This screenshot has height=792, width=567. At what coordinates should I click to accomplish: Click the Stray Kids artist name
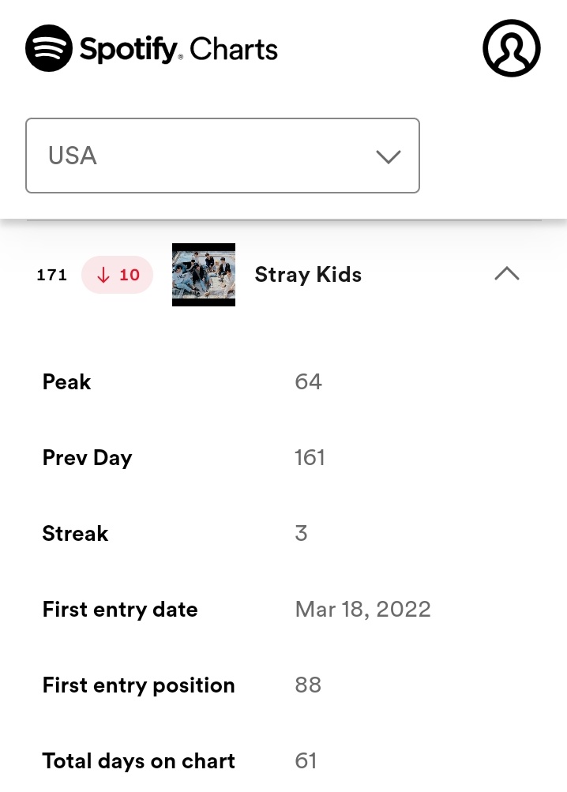(x=308, y=276)
